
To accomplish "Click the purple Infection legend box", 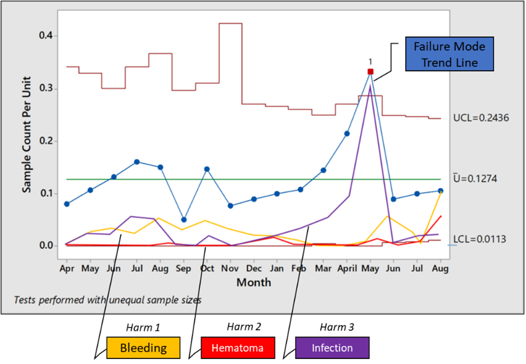I will tap(332, 348).
